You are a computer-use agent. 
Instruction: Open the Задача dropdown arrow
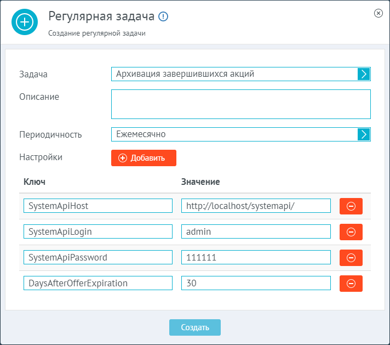[364, 74]
